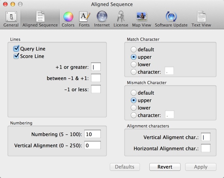224x178 pixels.
Task: Select character option under Mismatch Character
Action: click(x=133, y=115)
